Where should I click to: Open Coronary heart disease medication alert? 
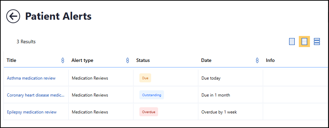(x=36, y=95)
